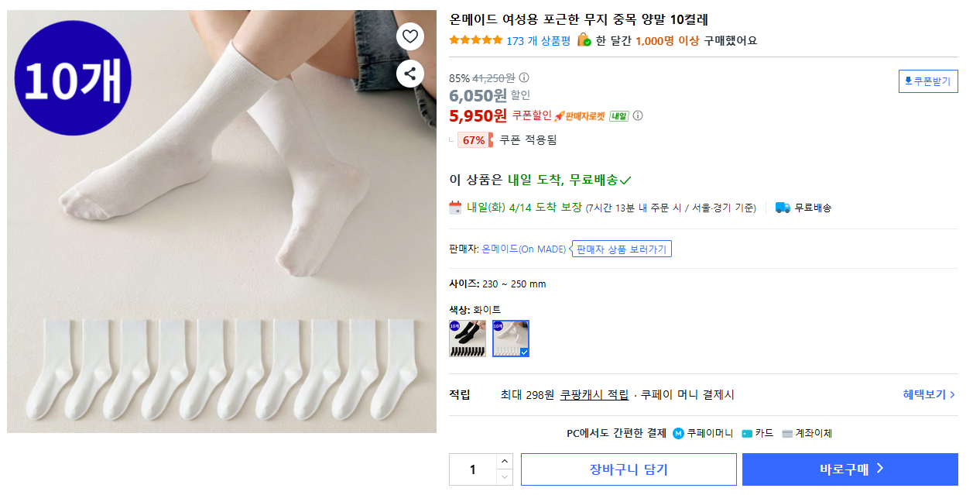Click the Coupang Money payment icon
The height and width of the screenshot is (495, 973).
[678, 433]
